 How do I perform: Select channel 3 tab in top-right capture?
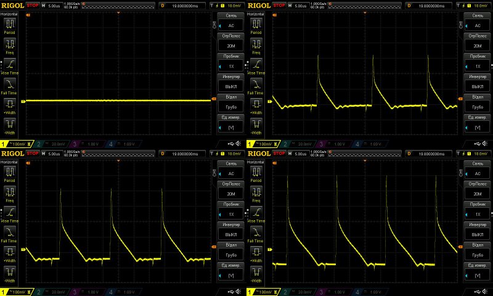pos(334,144)
